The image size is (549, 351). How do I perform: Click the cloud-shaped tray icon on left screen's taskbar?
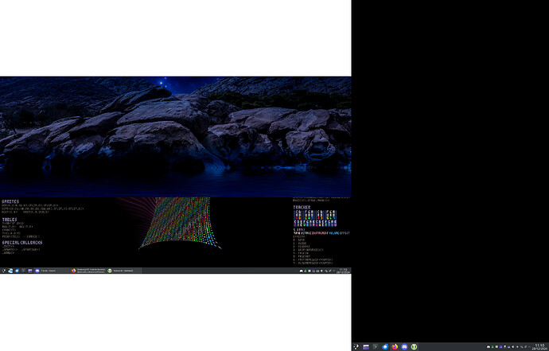(301, 271)
